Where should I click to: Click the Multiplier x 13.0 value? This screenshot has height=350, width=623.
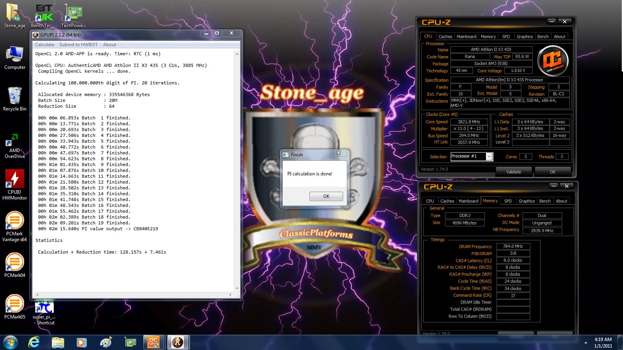tap(469, 129)
